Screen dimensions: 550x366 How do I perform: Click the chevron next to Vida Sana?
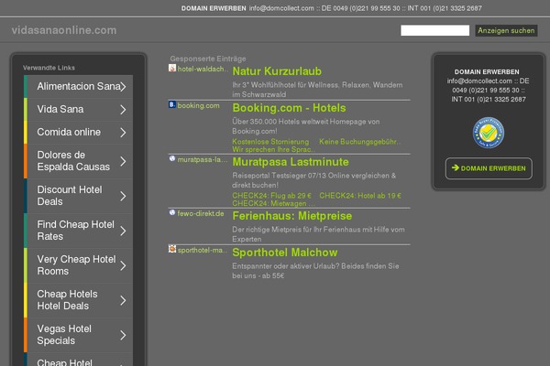tap(123, 110)
